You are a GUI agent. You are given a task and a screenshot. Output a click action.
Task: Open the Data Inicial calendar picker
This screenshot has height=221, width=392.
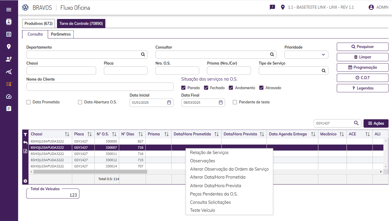169,103
